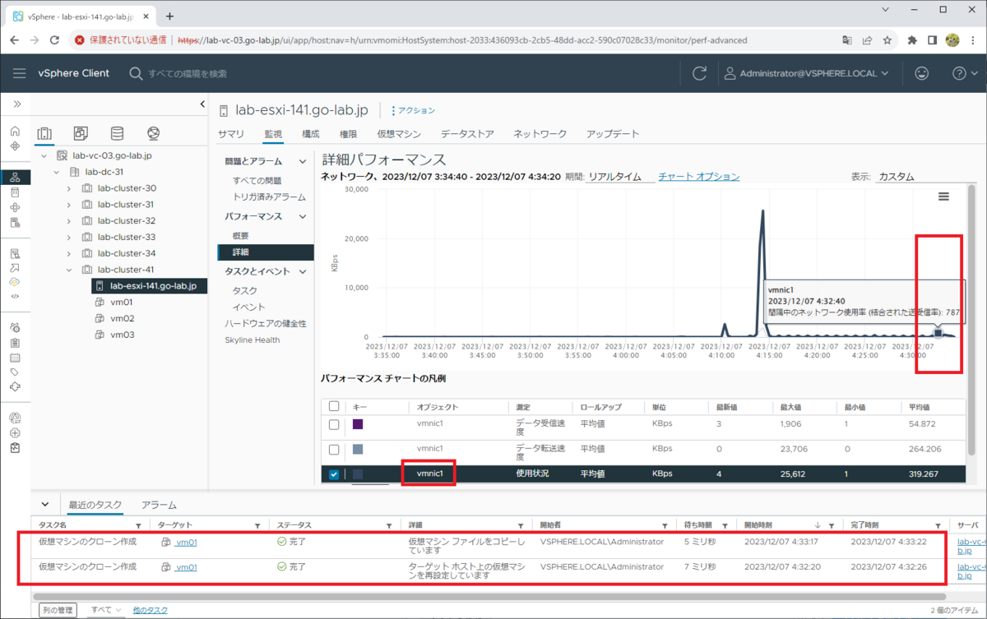Expand the left sidebar with double chevron
Image resolution: width=987 pixels, height=619 pixels.
[x=16, y=104]
